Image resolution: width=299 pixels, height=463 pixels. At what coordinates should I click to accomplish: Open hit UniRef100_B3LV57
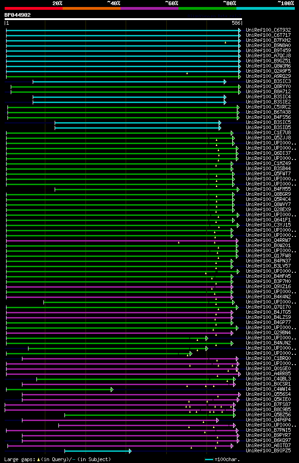click(268, 266)
